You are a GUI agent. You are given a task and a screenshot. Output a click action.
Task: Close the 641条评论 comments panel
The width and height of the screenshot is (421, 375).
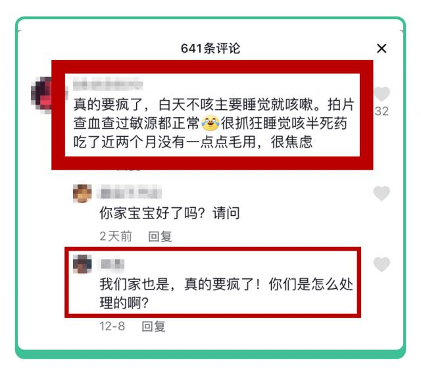click(x=382, y=49)
